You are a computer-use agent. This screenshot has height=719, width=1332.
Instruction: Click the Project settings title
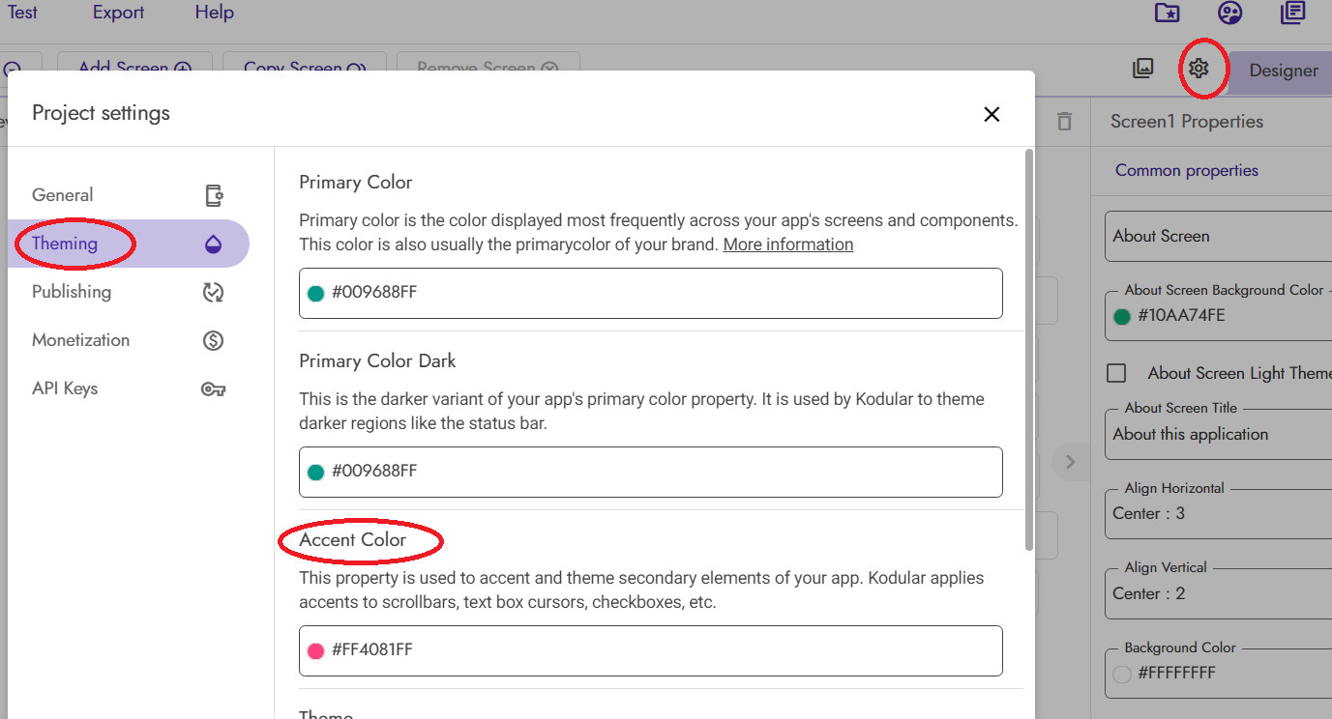click(101, 113)
